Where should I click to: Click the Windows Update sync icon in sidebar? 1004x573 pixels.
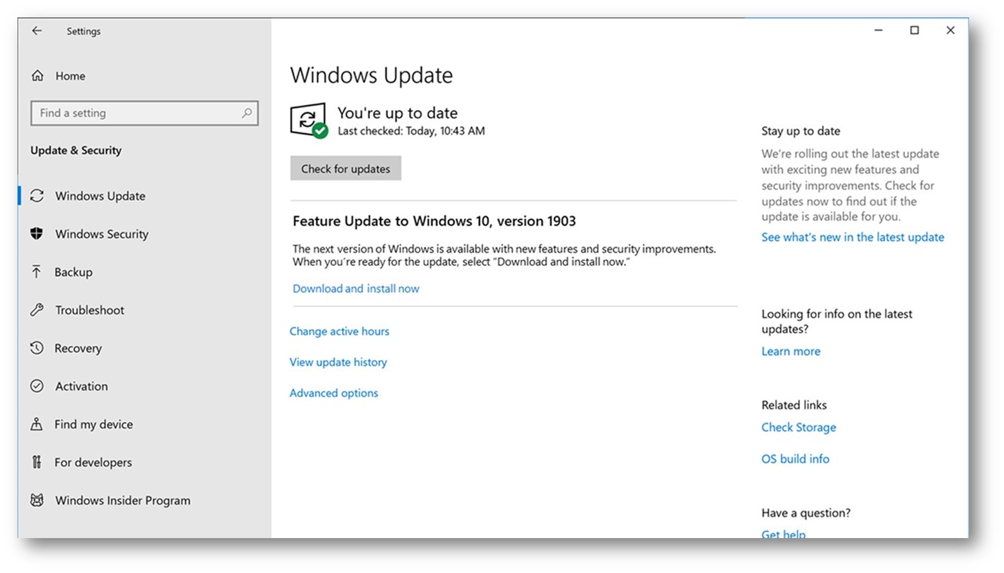37,195
